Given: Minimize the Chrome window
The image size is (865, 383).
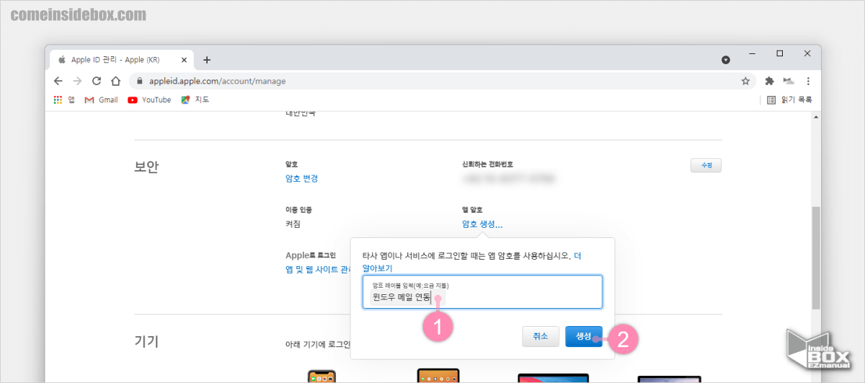Looking at the screenshot, I should (752, 53).
